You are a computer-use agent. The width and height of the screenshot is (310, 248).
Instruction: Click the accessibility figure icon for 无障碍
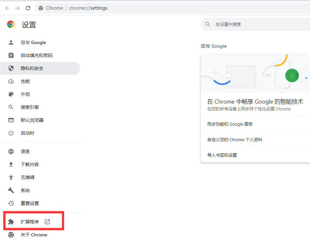tap(11, 177)
